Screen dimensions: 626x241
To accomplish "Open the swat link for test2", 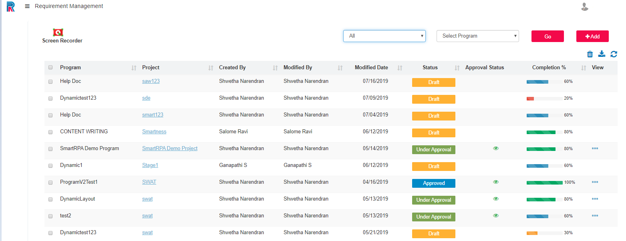I will (147, 216).
